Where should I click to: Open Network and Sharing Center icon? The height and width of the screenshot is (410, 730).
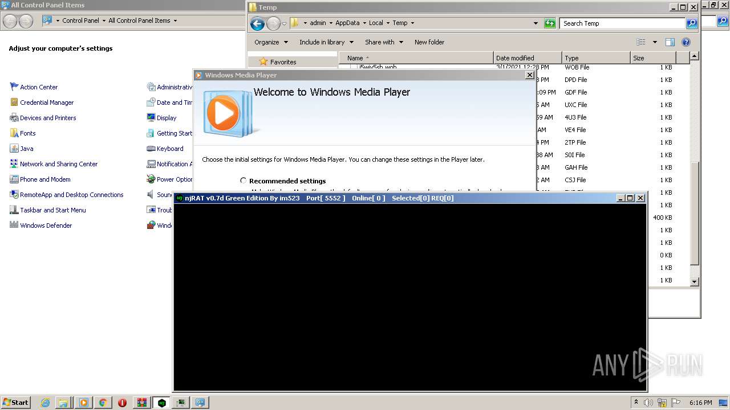coord(14,164)
